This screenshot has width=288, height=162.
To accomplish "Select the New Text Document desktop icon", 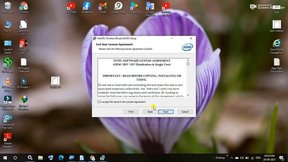I will 277,65.
